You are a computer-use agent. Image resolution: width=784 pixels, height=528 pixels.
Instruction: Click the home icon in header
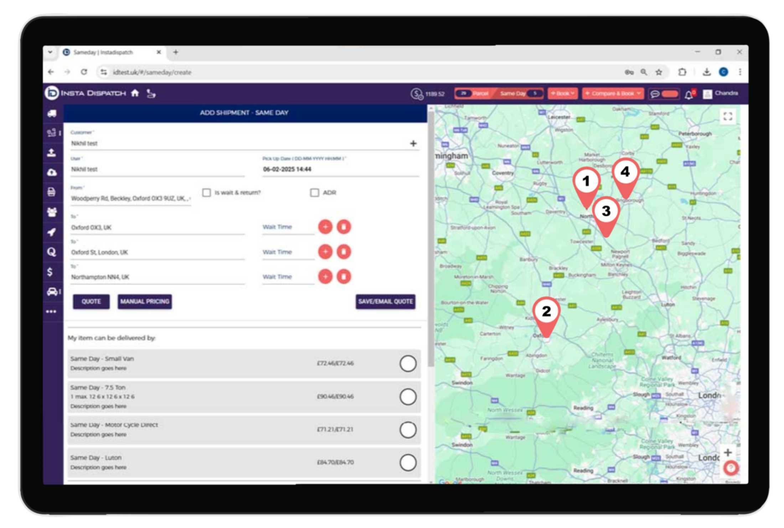(135, 93)
